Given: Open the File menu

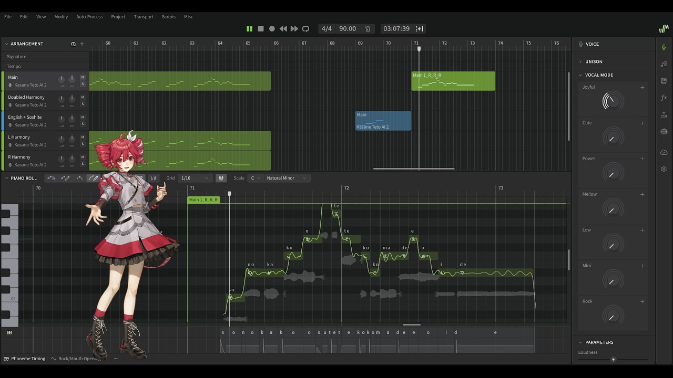Looking at the screenshot, I should (8, 17).
